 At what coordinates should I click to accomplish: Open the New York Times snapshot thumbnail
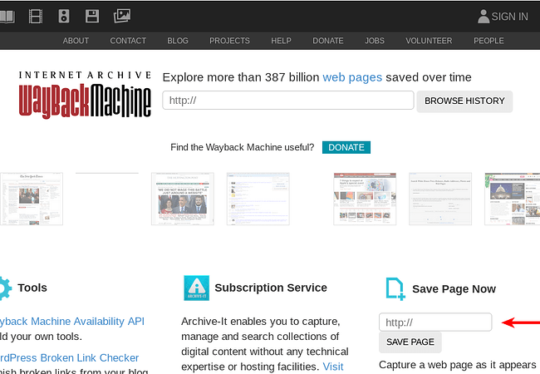[x=32, y=199]
